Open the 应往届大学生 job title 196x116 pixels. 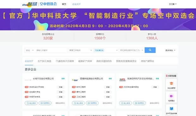pos(35,92)
